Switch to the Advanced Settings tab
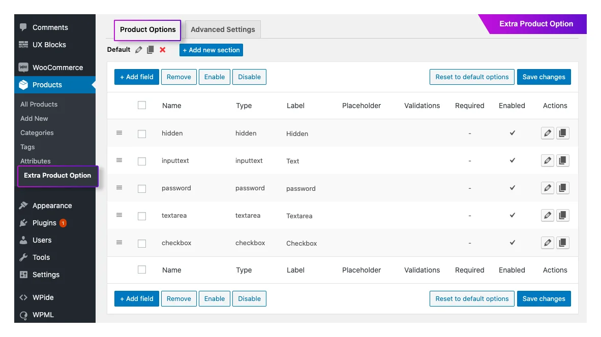Viewport: 601px width, 337px height. [x=222, y=29]
